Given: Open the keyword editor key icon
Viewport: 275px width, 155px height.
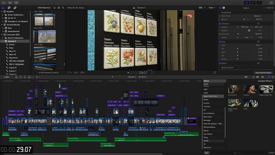Looking at the screenshot, I should point(10,2).
